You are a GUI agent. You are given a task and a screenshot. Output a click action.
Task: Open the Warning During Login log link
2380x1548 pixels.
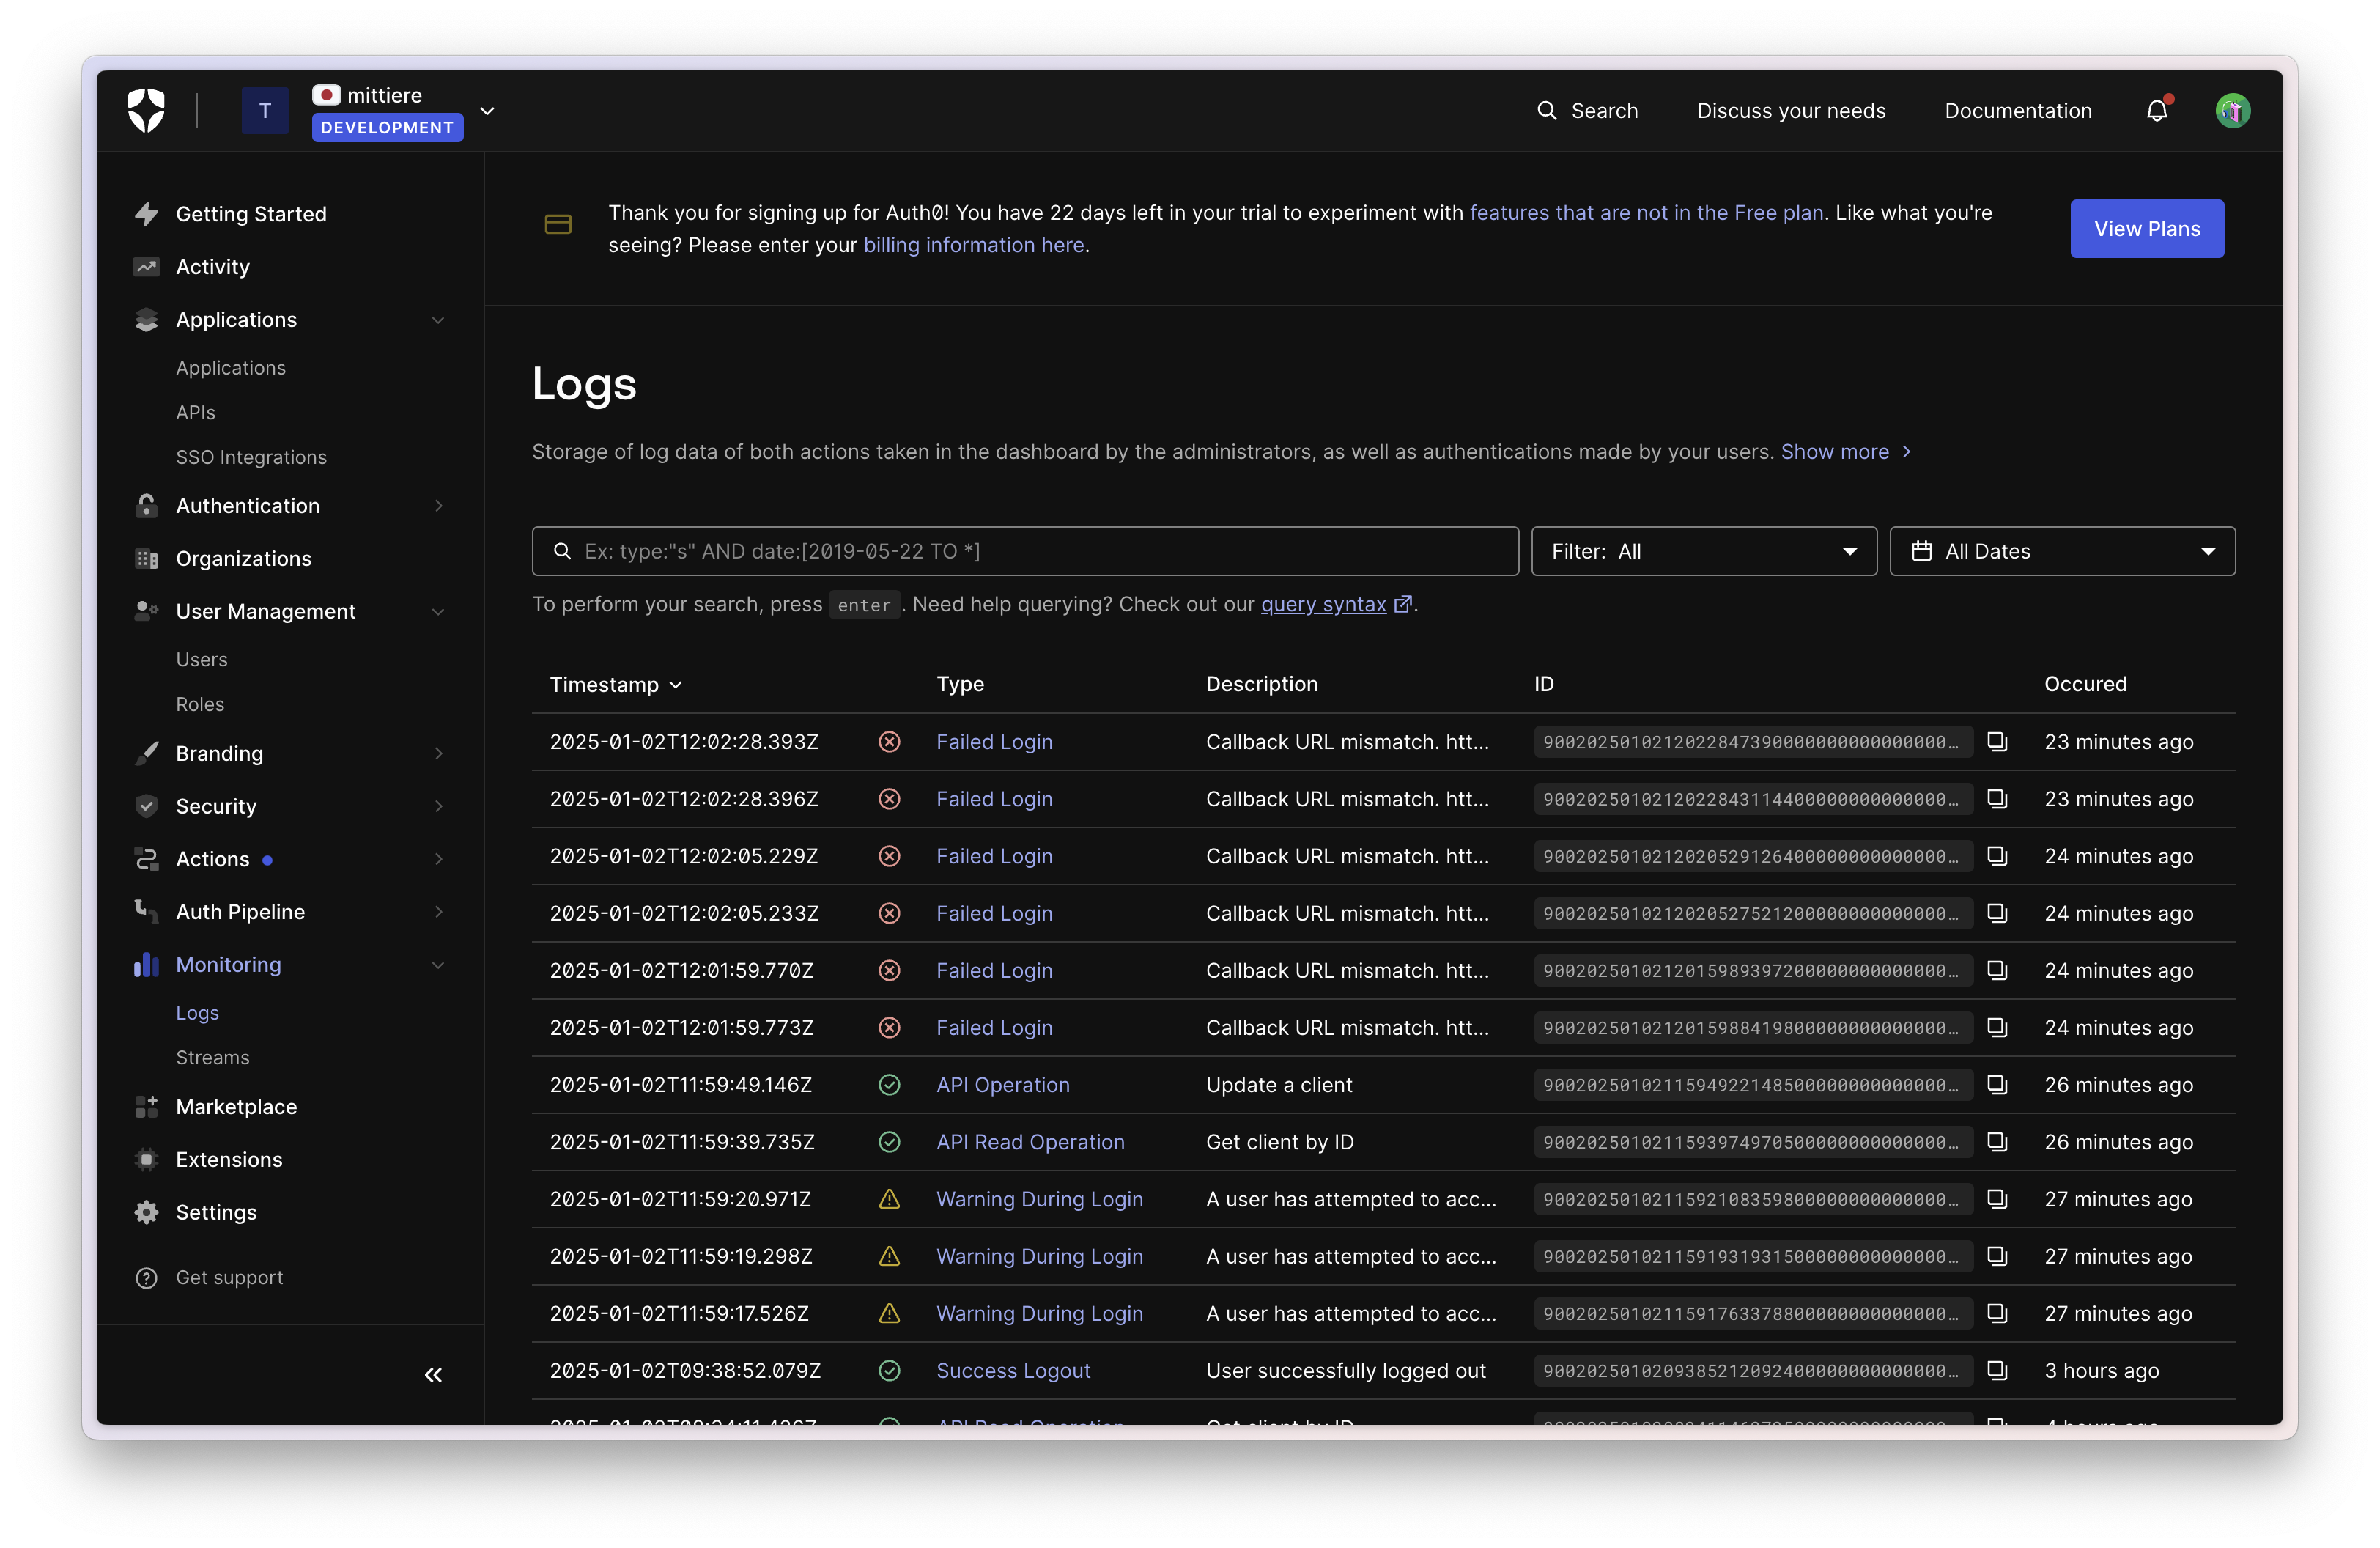click(x=1039, y=1199)
